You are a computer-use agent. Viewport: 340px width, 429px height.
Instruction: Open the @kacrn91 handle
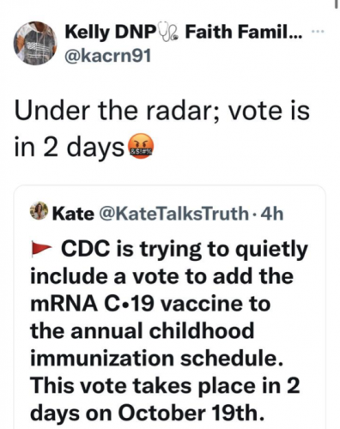click(108, 56)
